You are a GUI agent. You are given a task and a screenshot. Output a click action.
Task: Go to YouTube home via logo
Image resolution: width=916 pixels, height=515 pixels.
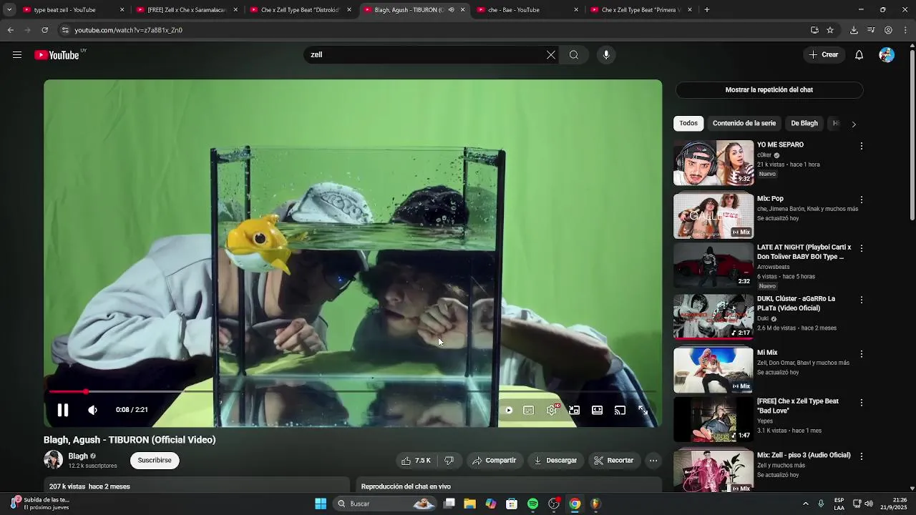tap(57, 55)
